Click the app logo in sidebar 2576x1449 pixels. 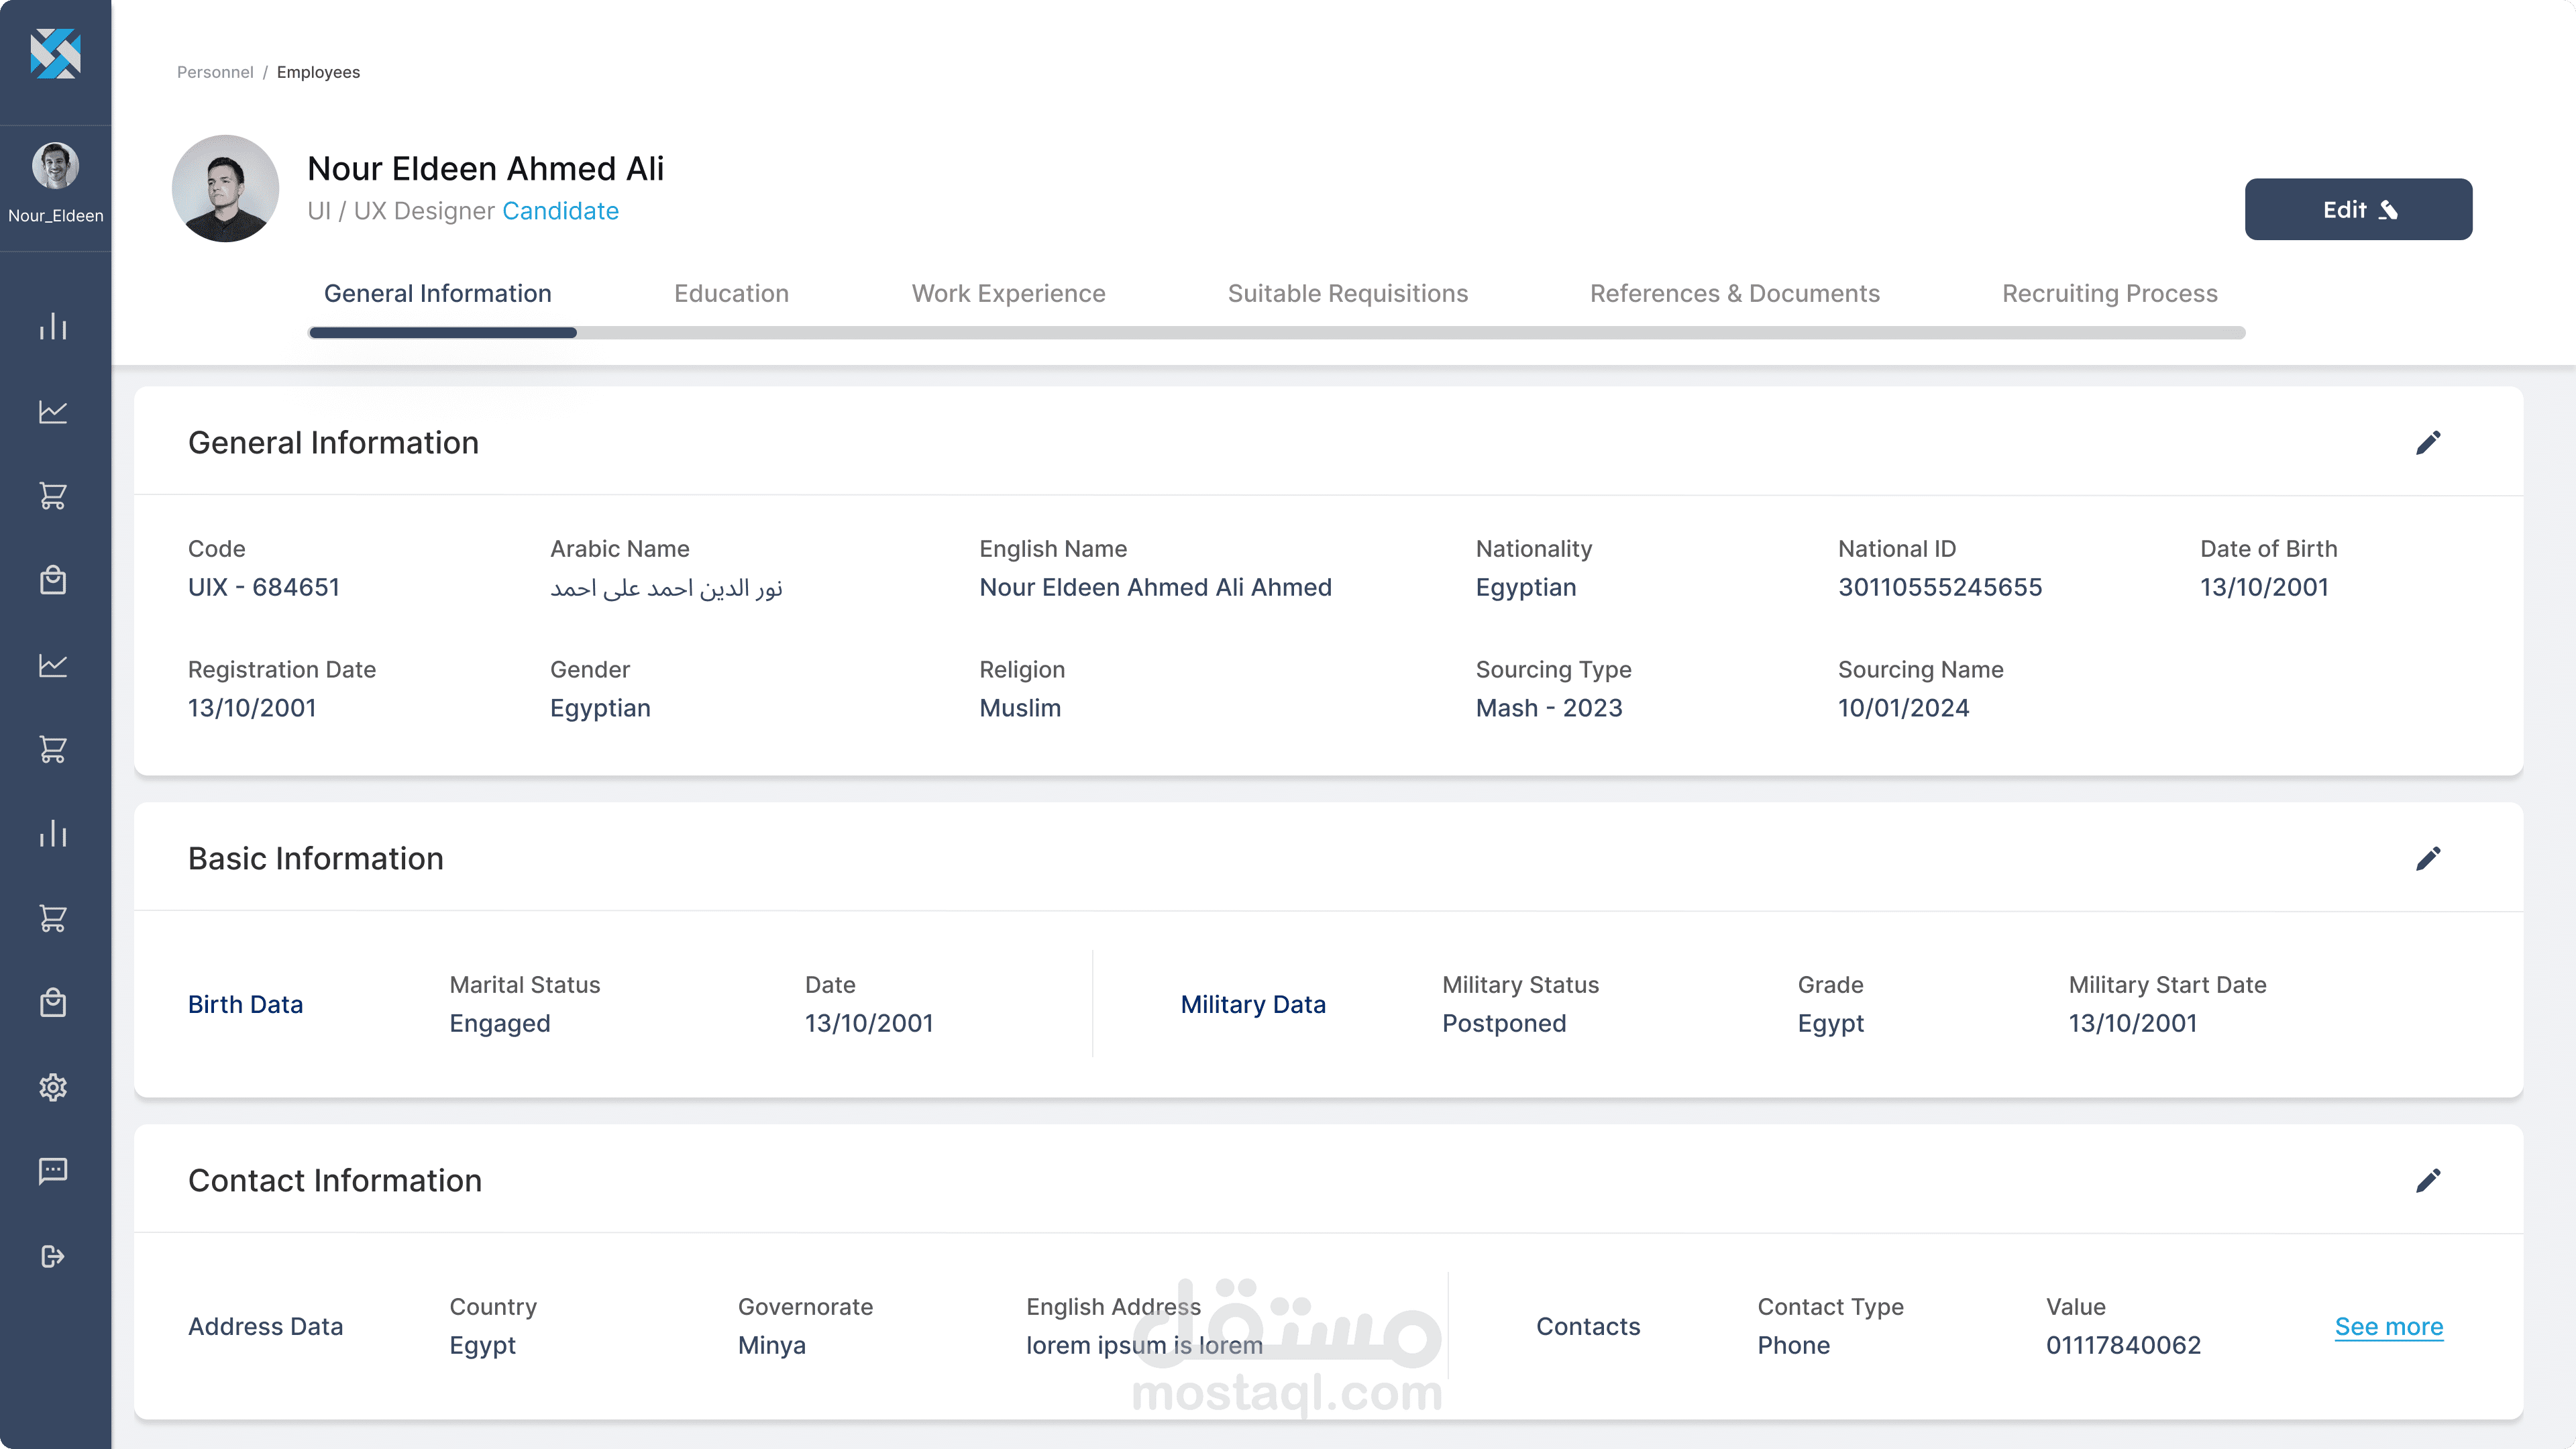click(x=55, y=54)
